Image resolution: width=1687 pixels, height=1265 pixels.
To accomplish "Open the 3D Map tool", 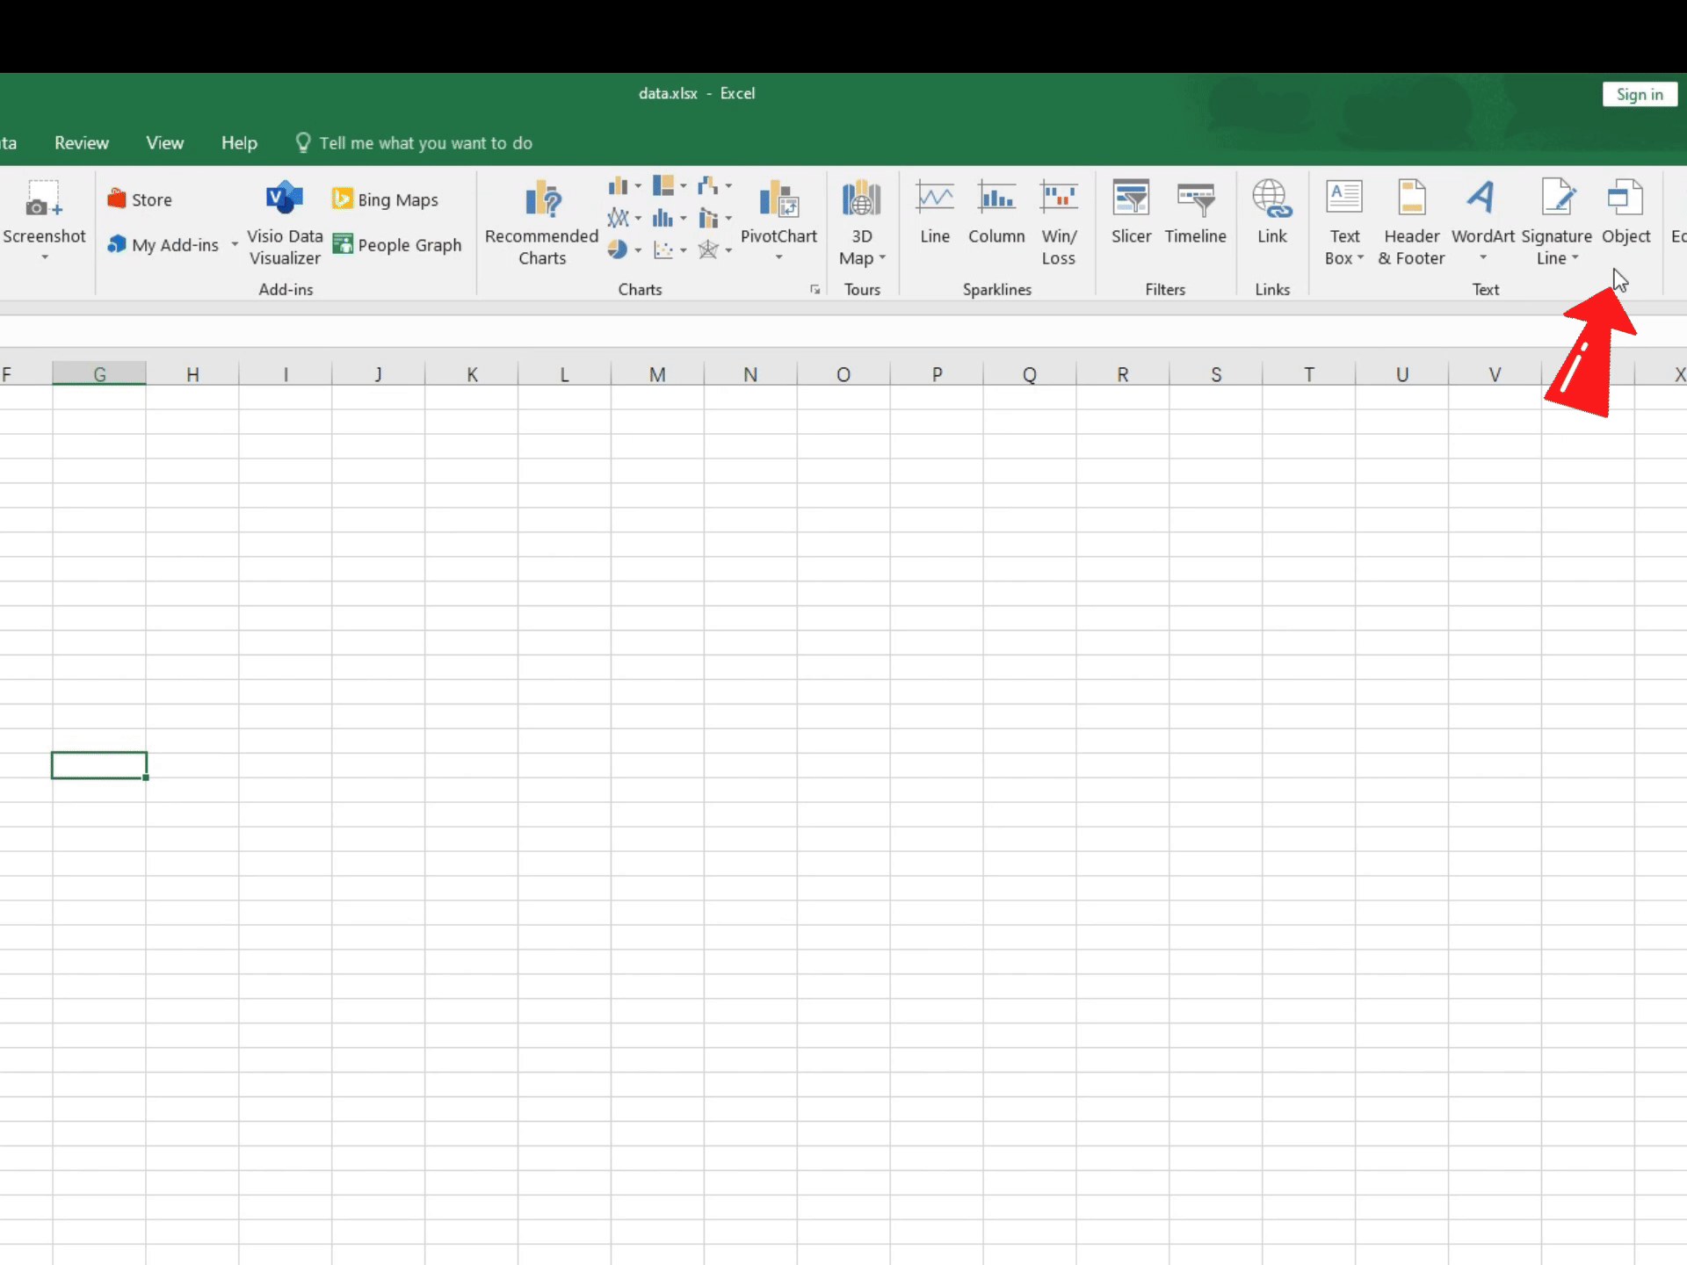I will tap(861, 201).
